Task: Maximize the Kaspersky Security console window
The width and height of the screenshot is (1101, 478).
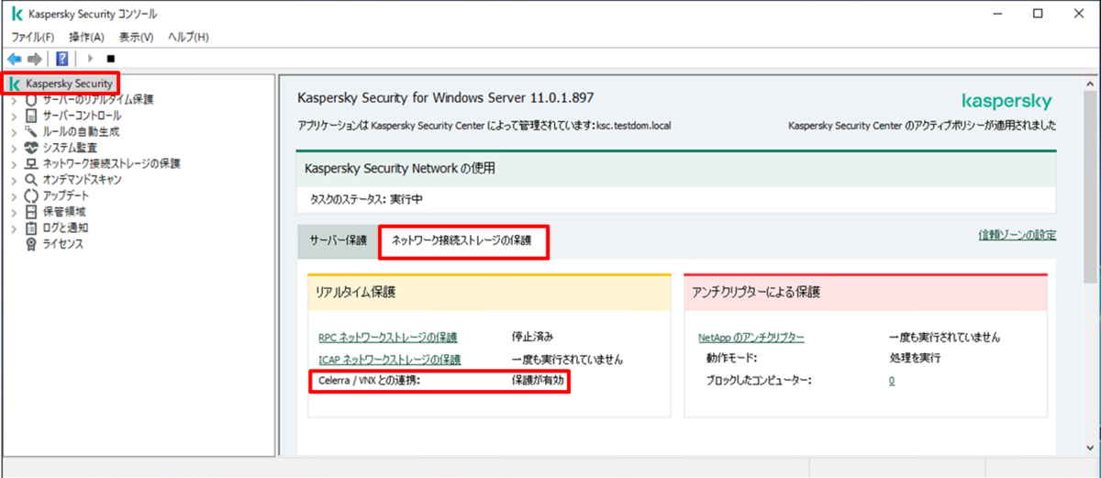Action: pos(1038,14)
